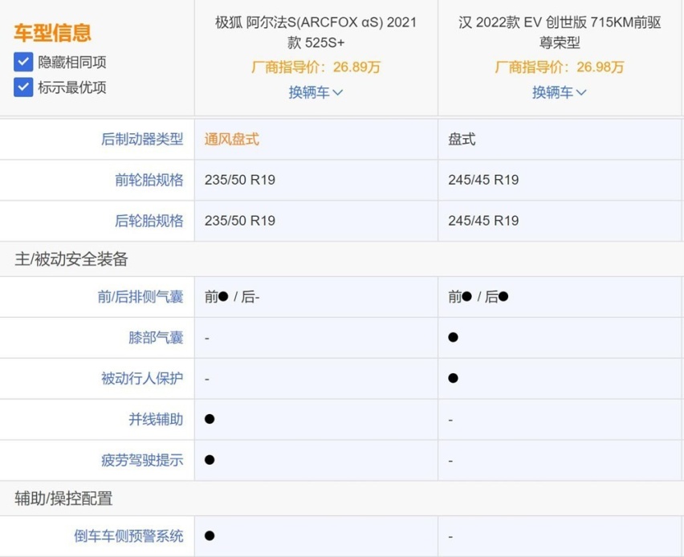Select 235/50 R19 in 前轮胎规格 row

coord(240,180)
